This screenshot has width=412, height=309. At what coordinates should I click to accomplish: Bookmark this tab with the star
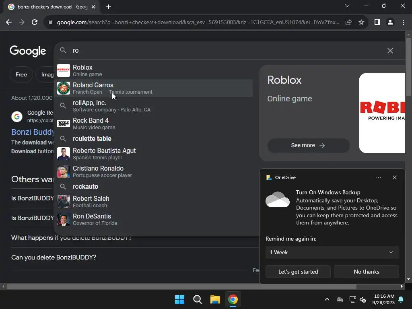point(361,23)
